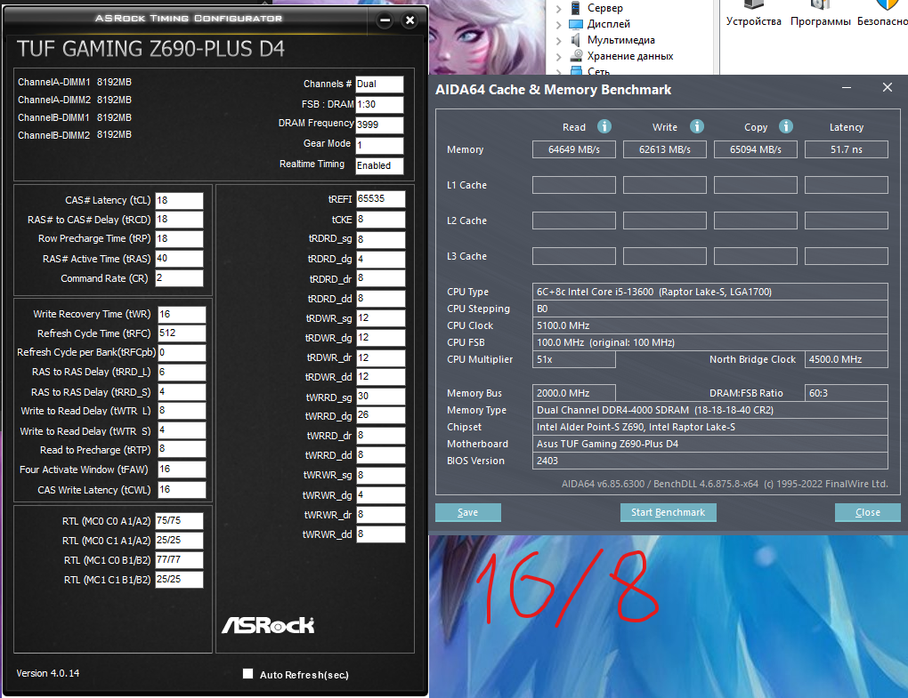Click the CPU Type value field
The image size is (908, 698).
[x=710, y=292]
